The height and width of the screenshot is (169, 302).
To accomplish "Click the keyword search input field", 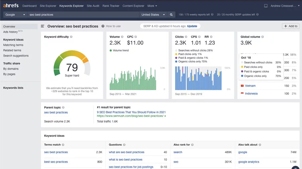I will tap(83, 15).
